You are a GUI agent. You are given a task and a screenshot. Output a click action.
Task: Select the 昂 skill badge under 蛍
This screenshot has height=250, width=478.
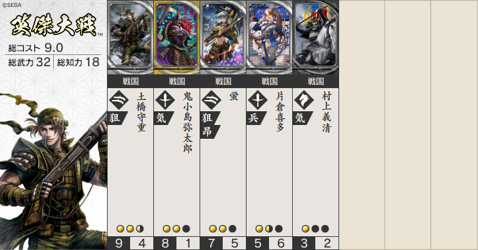point(210,132)
